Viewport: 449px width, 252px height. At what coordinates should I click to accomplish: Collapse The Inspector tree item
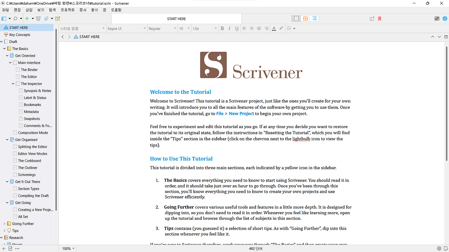tap(13, 84)
